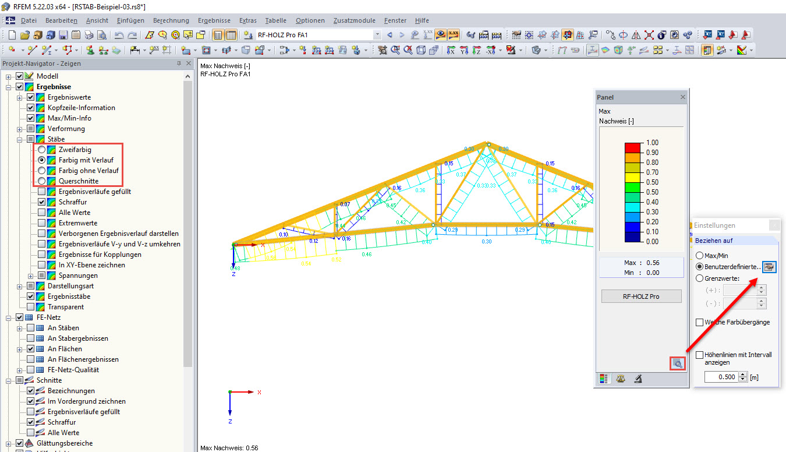Select Max/Min radio in Einstellungen
The height and width of the screenshot is (452, 786).
(x=700, y=256)
